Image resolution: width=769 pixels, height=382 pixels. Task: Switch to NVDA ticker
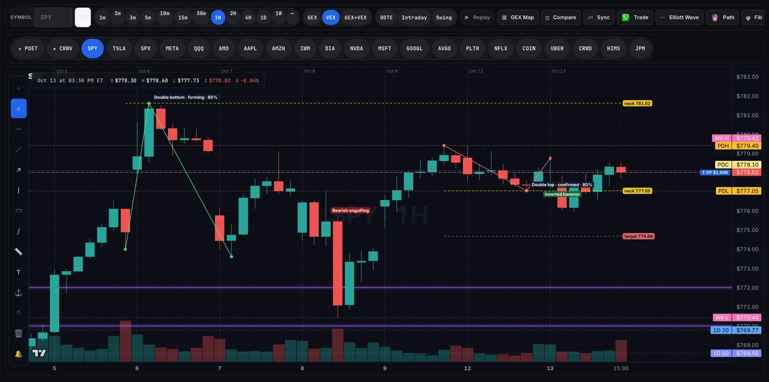(356, 48)
